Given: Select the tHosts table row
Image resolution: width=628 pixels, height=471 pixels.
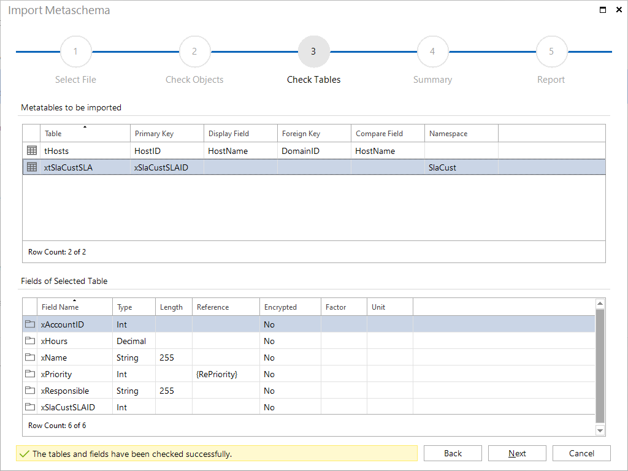Looking at the screenshot, I should point(314,151).
